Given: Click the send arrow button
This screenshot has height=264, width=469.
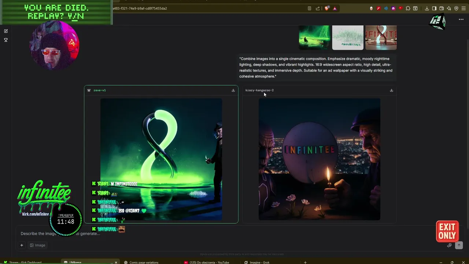Looking at the screenshot, I should click(x=459, y=245).
